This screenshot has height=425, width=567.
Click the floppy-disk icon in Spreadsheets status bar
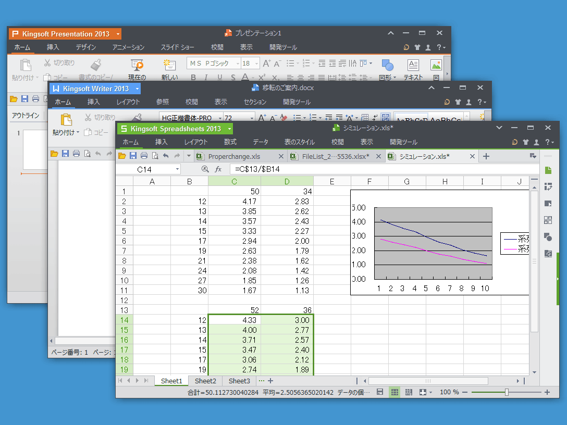[380, 392]
